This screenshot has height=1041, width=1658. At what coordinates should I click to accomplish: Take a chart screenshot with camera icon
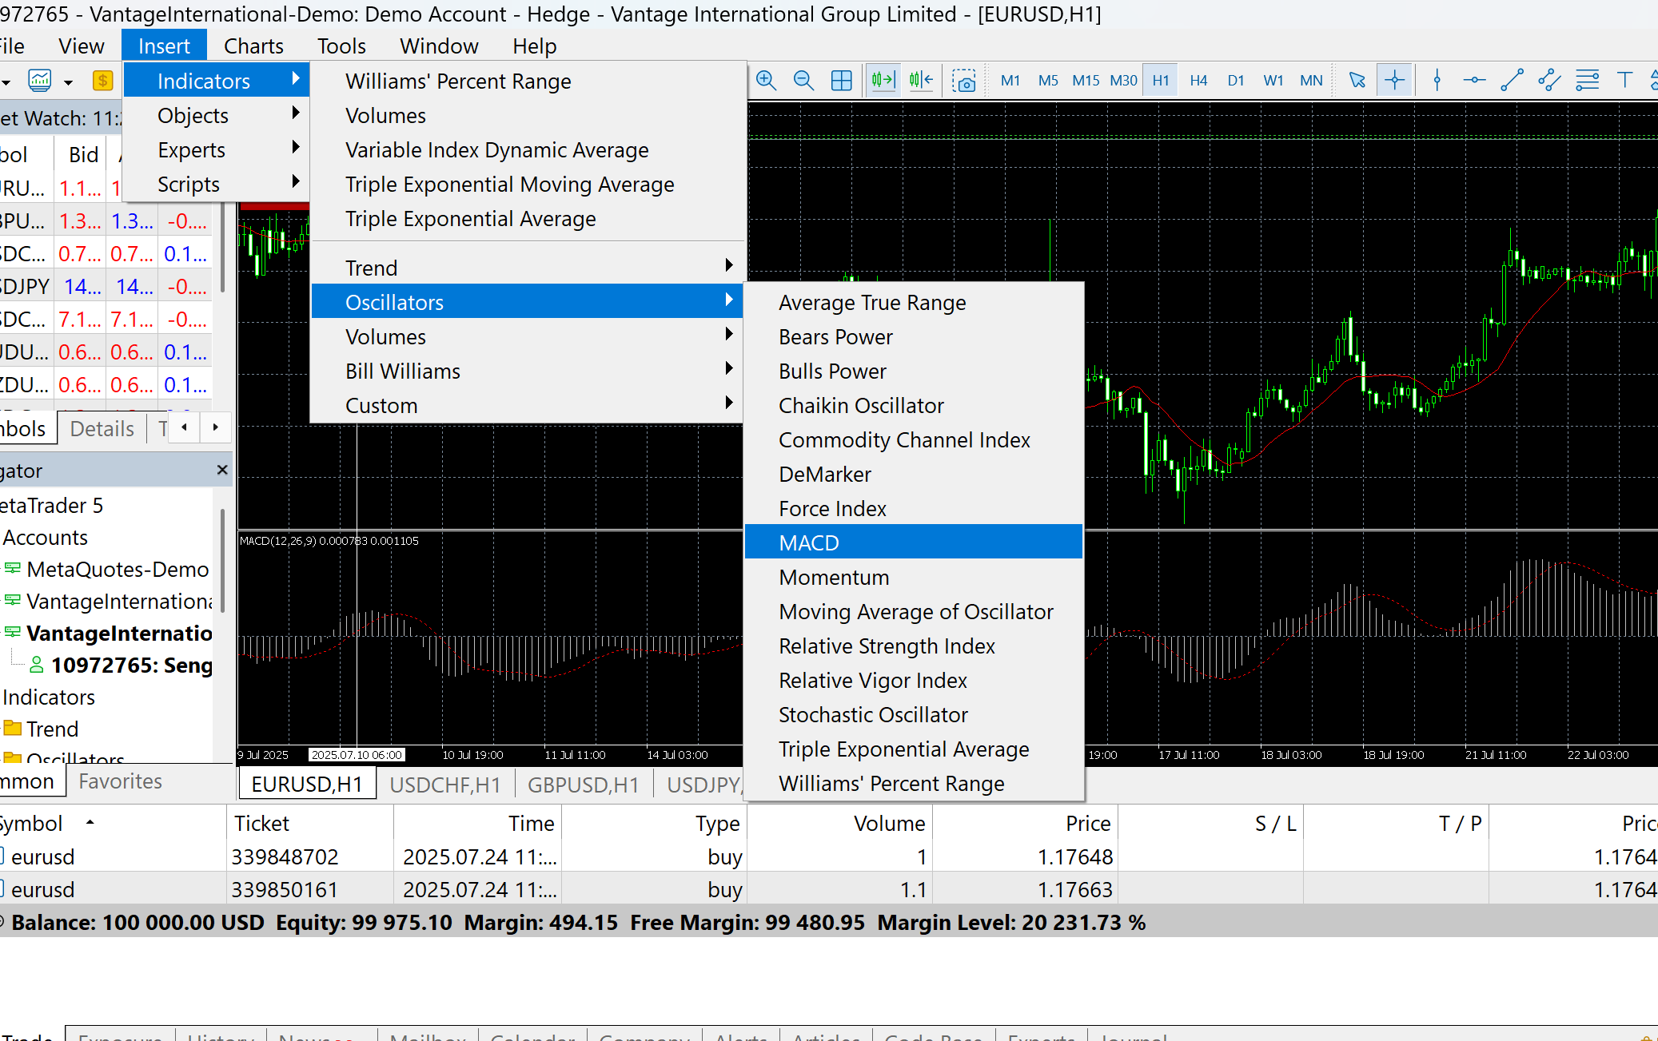click(x=964, y=81)
